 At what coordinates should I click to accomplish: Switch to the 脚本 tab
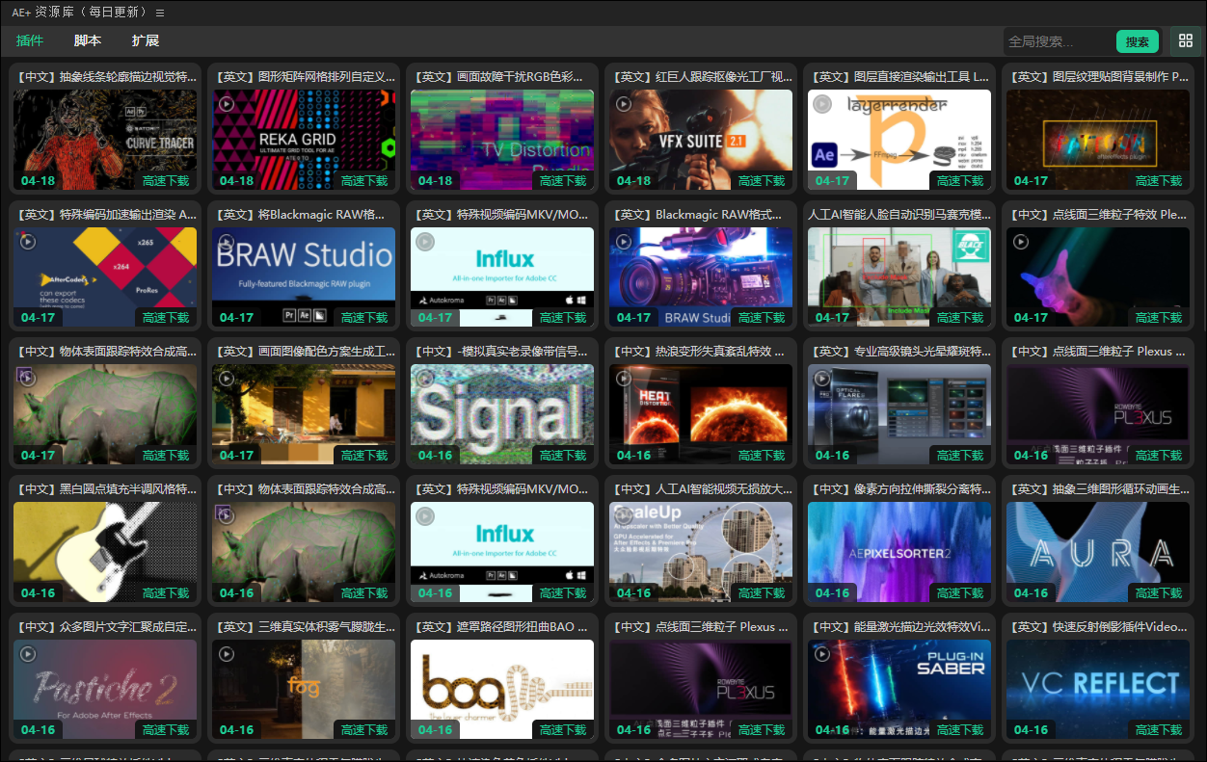(x=88, y=40)
